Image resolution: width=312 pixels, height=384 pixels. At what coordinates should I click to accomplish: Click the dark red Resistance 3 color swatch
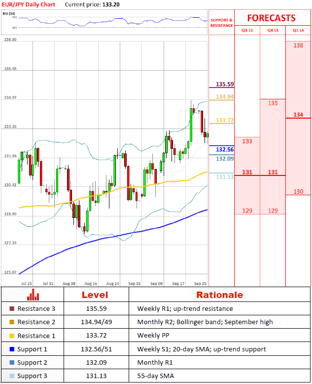[12, 309]
